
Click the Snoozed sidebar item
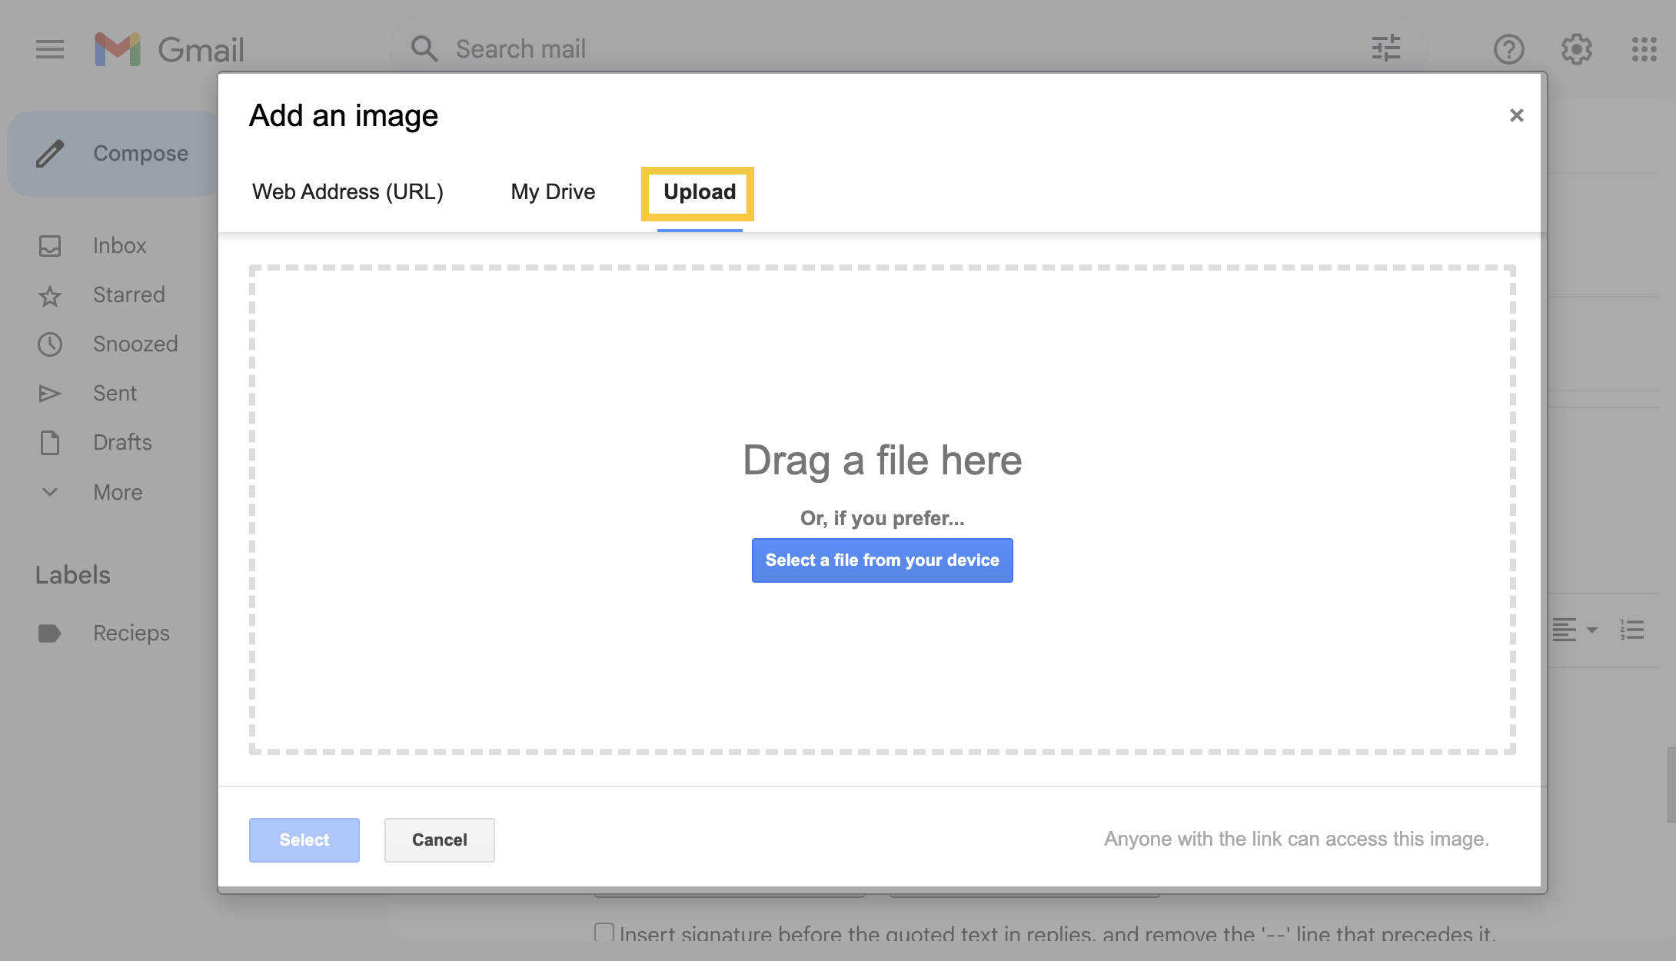click(135, 343)
